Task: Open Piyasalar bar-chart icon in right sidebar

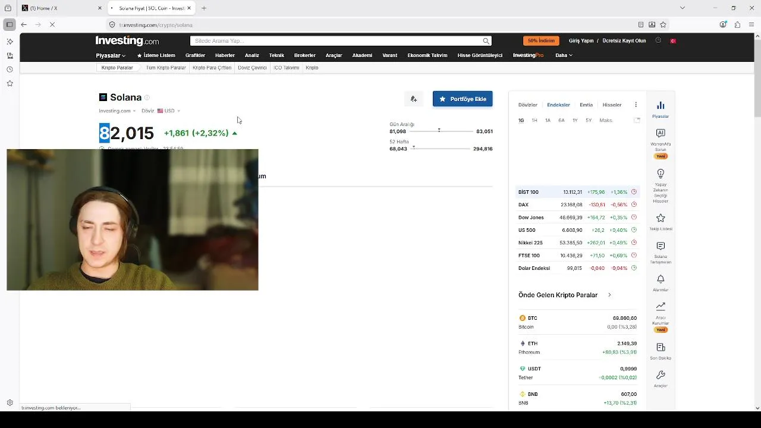Action: [x=661, y=105]
